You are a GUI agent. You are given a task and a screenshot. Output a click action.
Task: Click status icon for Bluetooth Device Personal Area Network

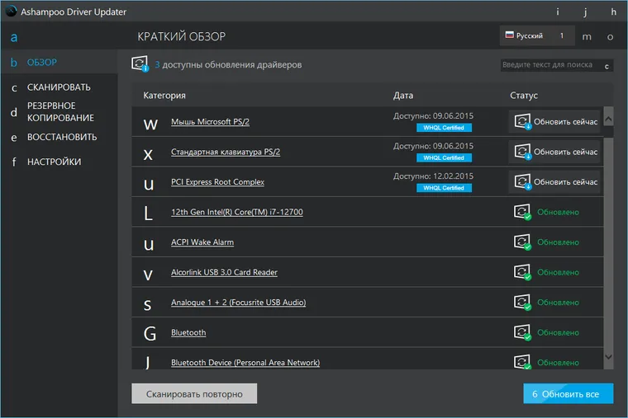pyautogui.click(x=522, y=362)
